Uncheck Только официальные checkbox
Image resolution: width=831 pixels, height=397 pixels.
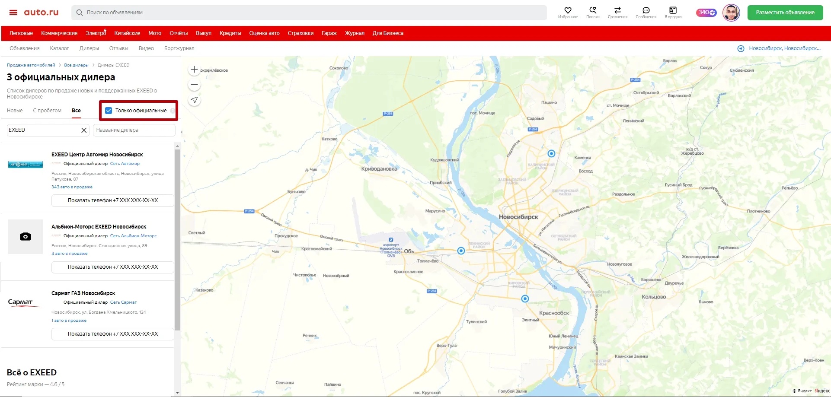click(x=109, y=111)
